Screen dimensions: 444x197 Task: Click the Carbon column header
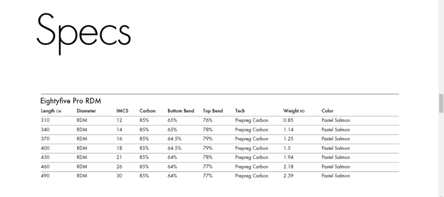(147, 111)
